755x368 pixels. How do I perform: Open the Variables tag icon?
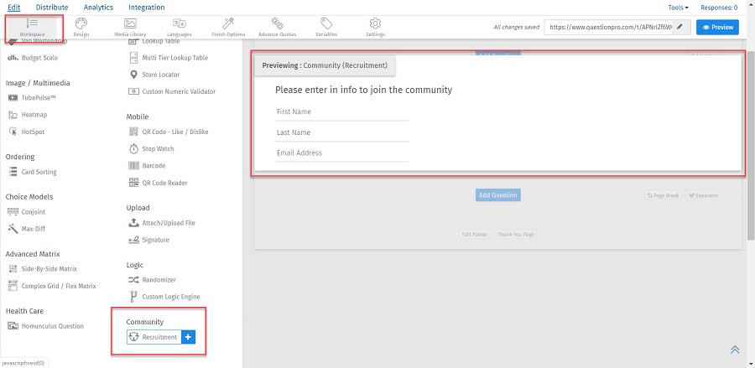326,23
